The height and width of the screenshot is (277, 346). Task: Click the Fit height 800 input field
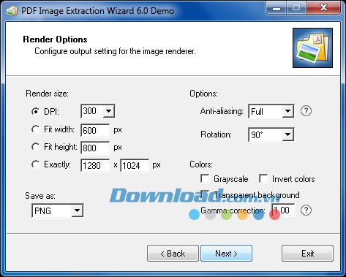[95, 148]
